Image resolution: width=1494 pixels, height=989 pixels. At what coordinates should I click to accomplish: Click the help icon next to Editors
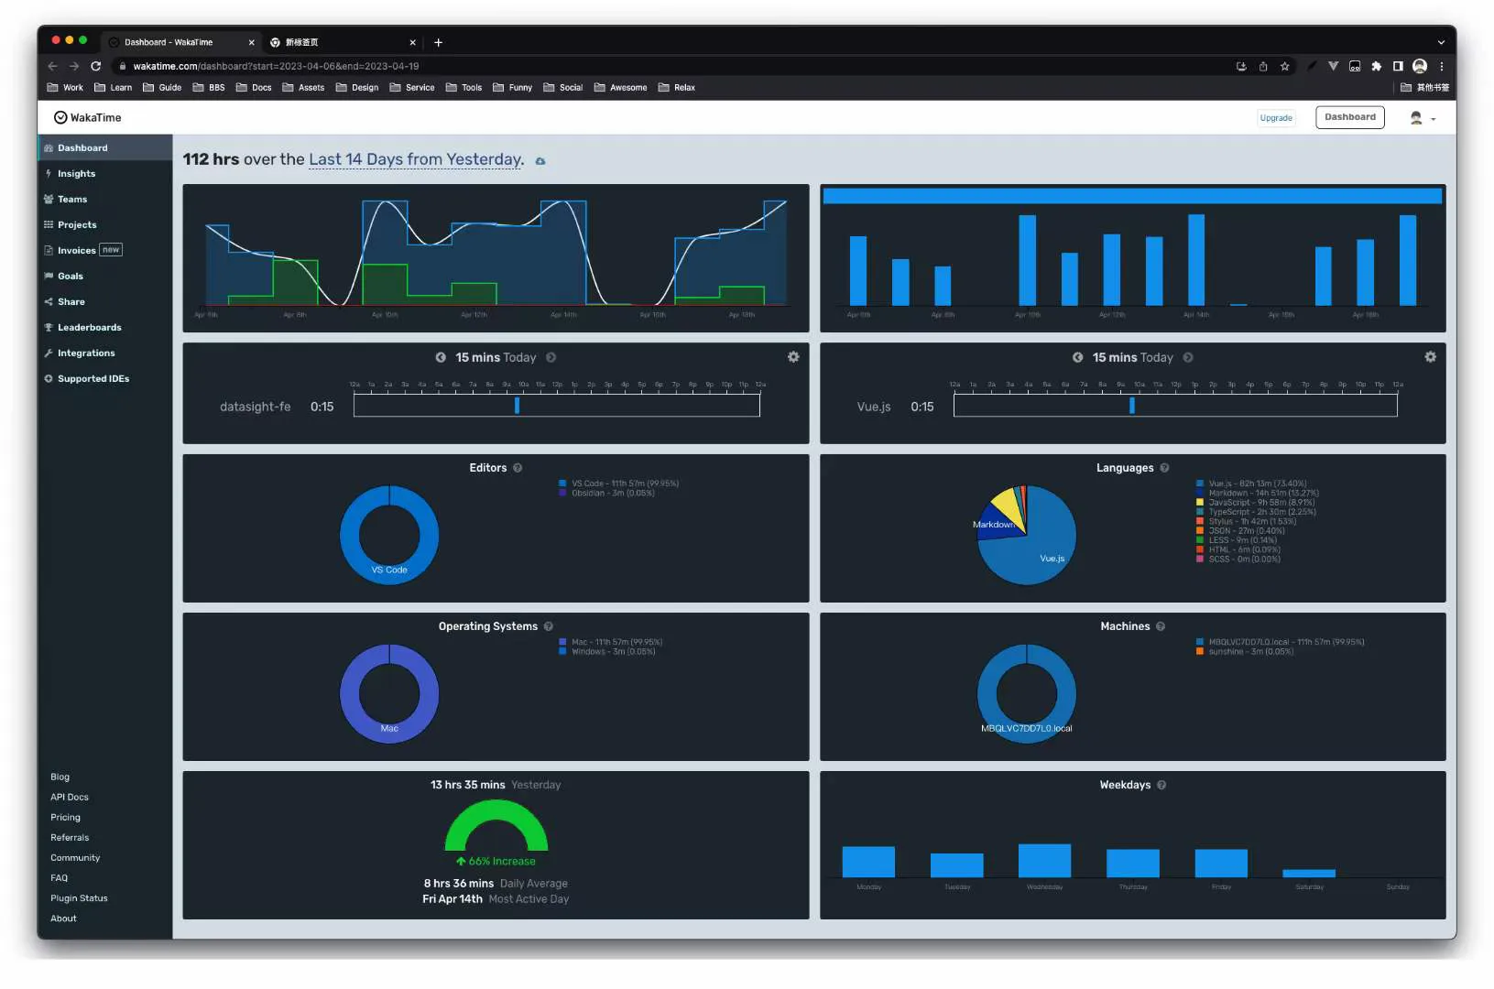(x=518, y=468)
